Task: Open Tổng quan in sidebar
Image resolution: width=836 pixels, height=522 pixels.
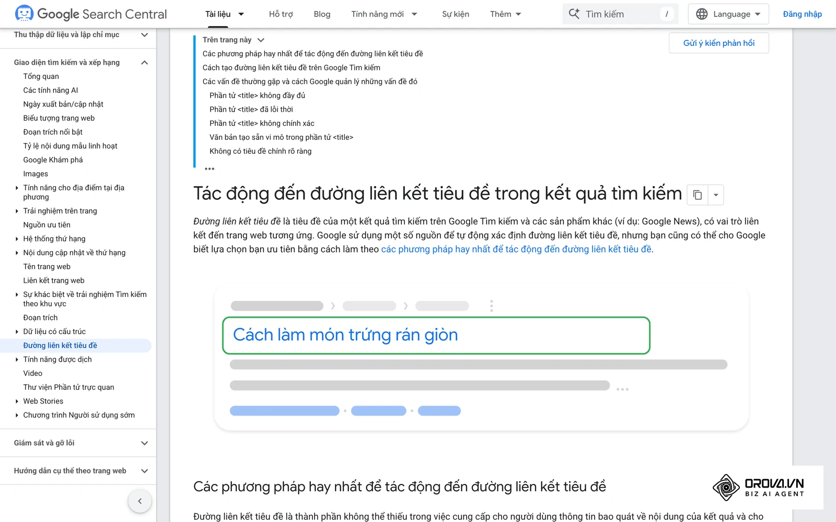Action: 41,76
